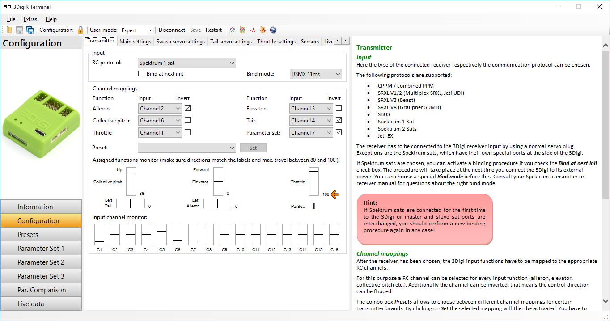Viewport: 610px width, 321px height.
Task: Toggle Parameter set invert checkbox
Action: coord(339,132)
